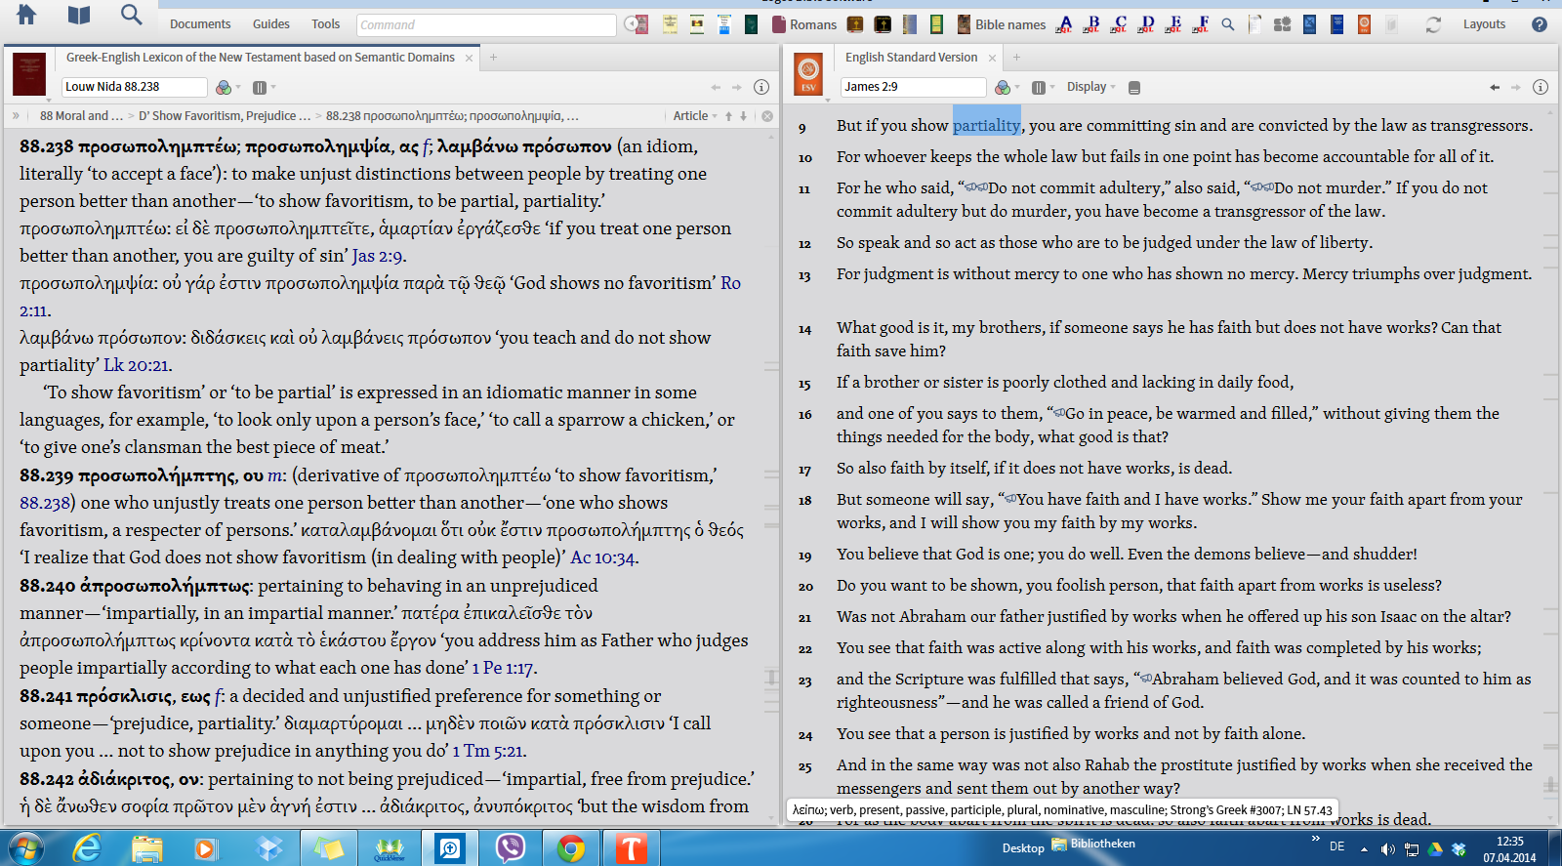Image resolution: width=1562 pixels, height=866 pixels.
Task: Show Lexicon panel resource information icon
Action: pyautogui.click(x=761, y=87)
